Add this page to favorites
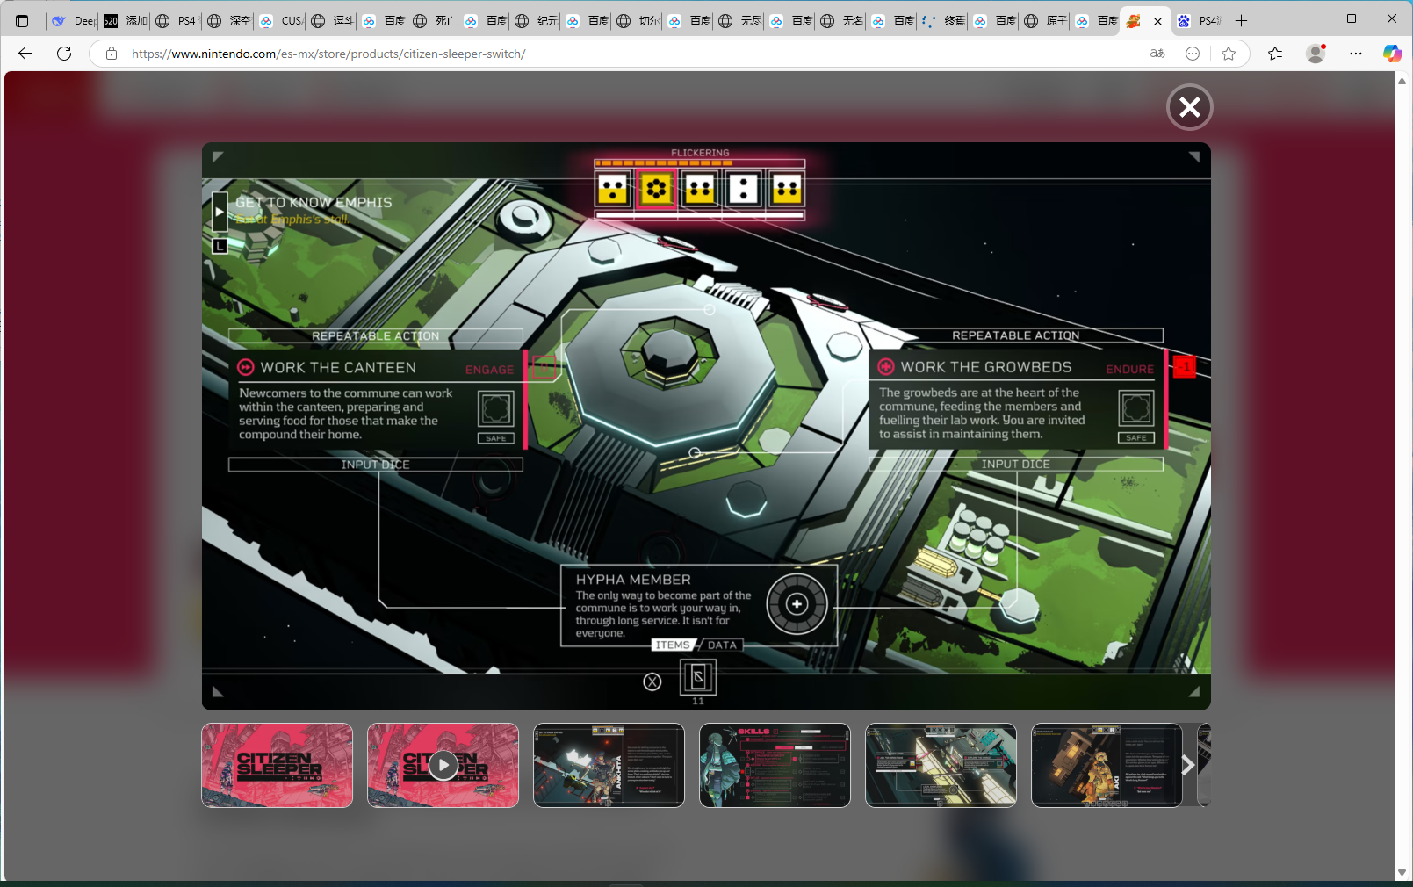Screen dimensions: 1413x887 (x=1229, y=54)
